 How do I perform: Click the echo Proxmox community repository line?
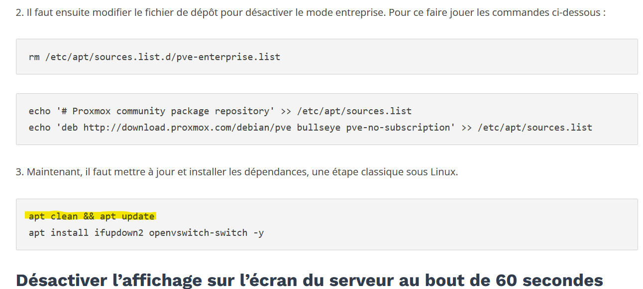point(220,111)
